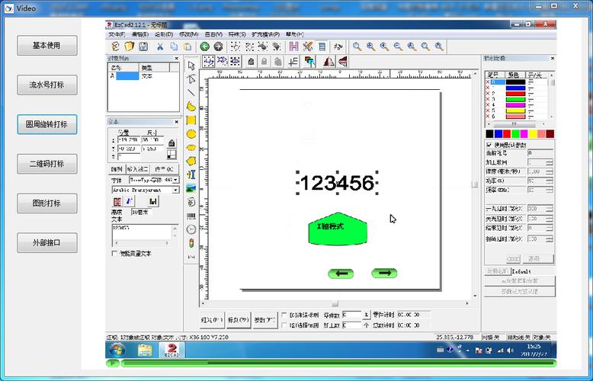
Task: Toggle red X for pen 4 row
Action: (x=488, y=104)
